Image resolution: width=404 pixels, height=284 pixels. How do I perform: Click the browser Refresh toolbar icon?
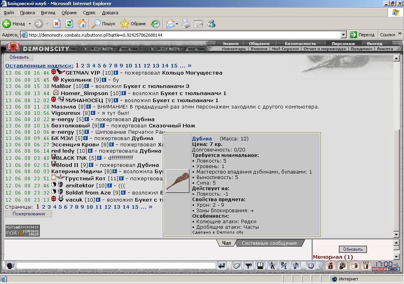pos(69,24)
